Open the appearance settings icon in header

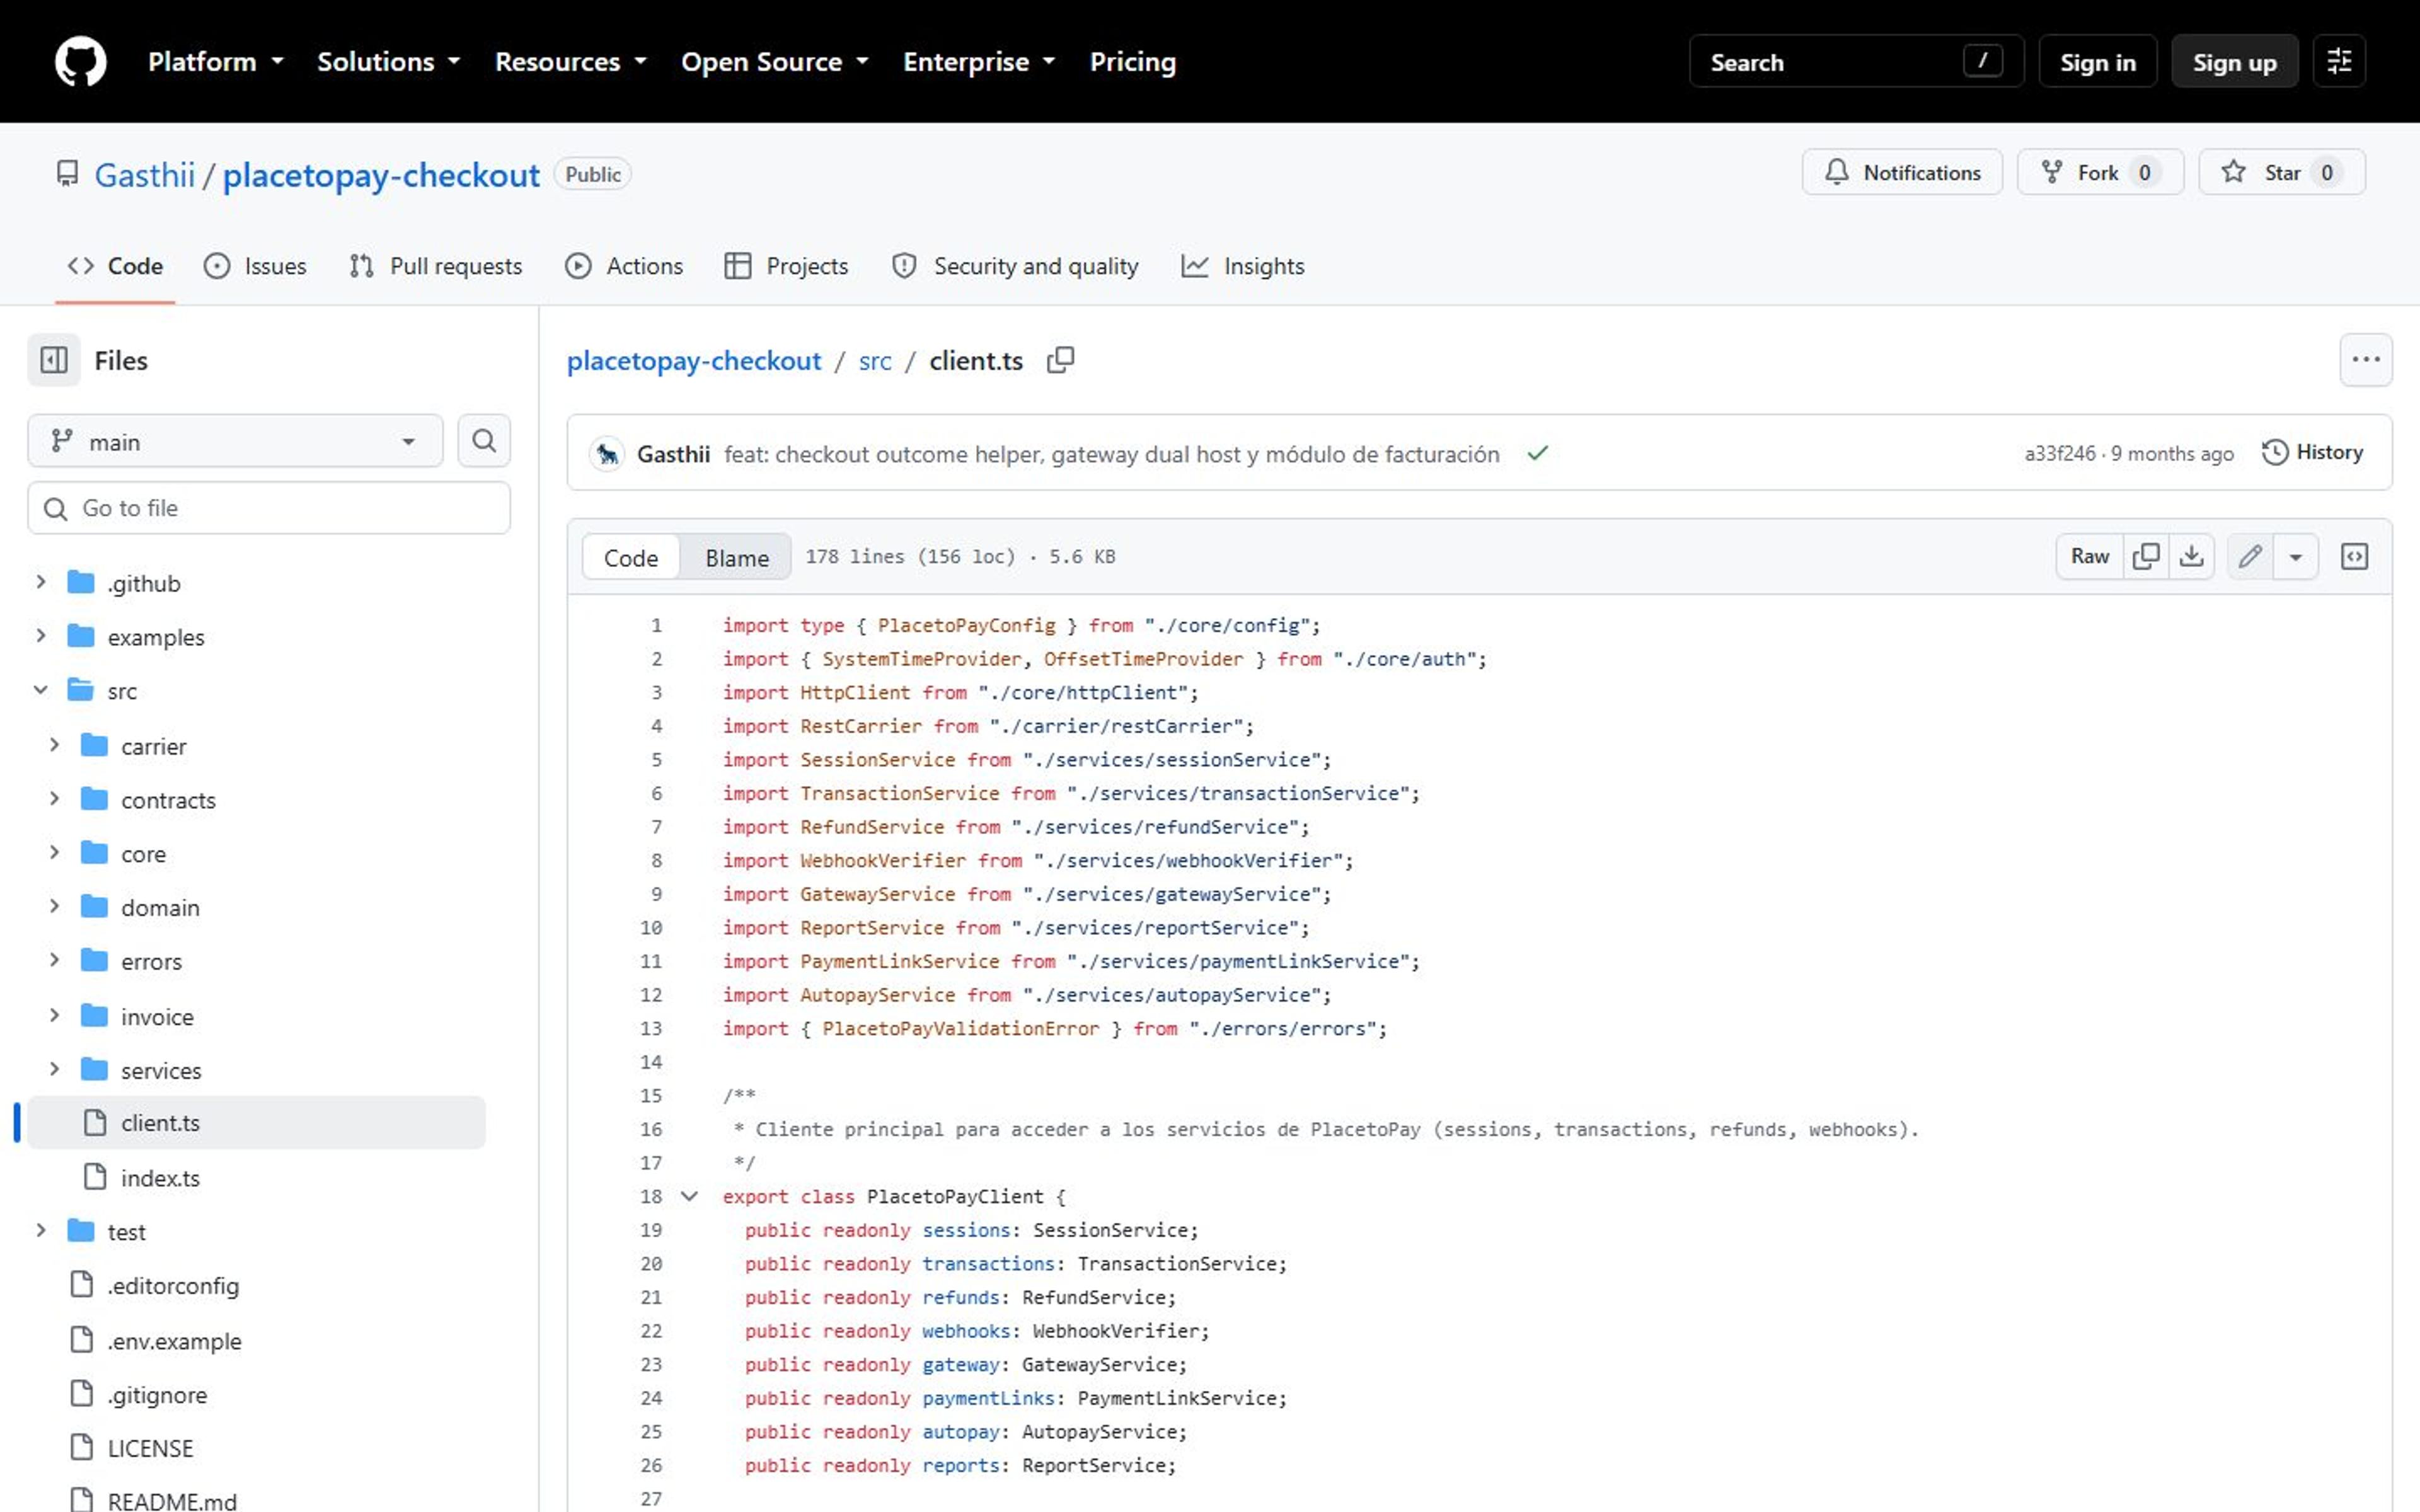click(2339, 62)
